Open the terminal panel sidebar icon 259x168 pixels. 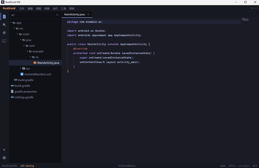[x=4, y=41]
